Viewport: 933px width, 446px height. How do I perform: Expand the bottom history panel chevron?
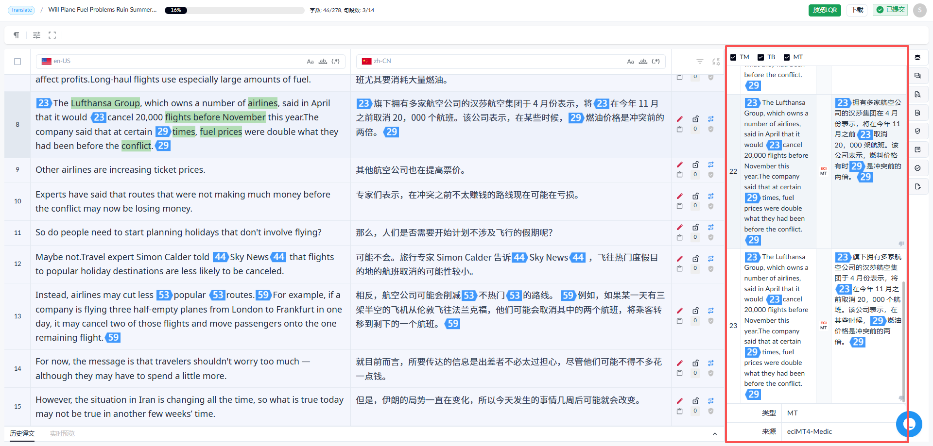(x=715, y=434)
